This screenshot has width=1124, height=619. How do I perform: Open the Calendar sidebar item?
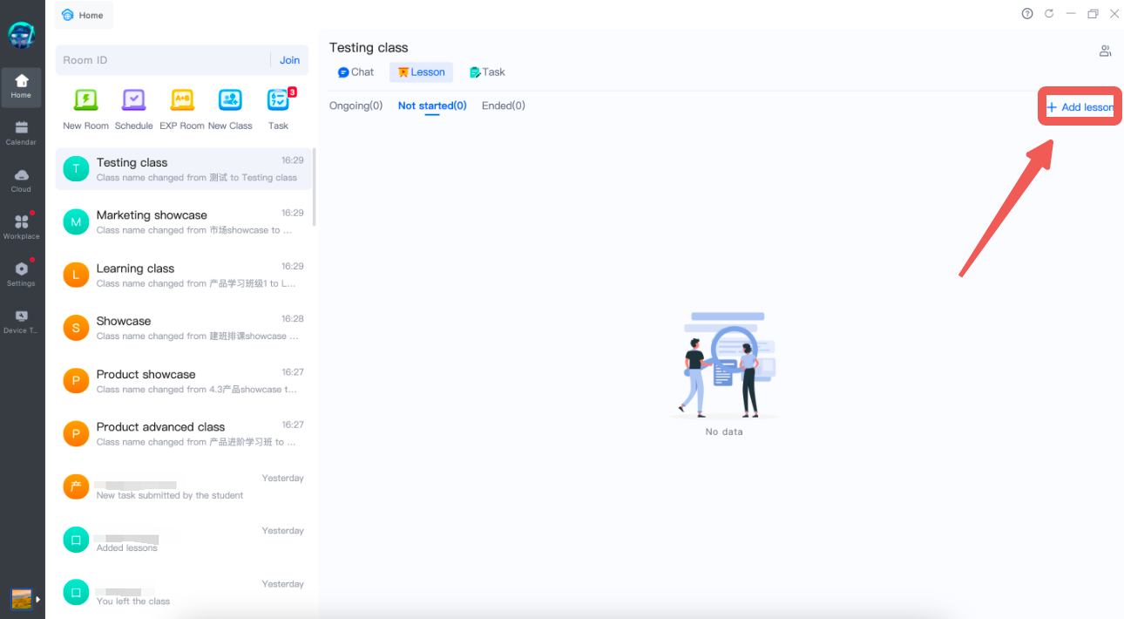click(22, 133)
